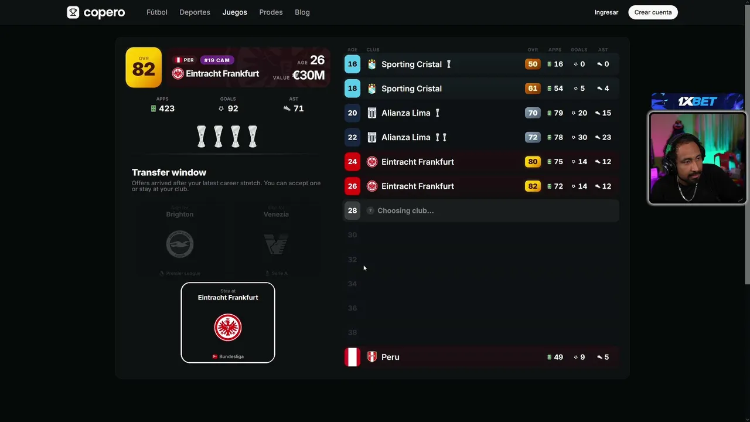Click the Eintracht crest in the stay card
The height and width of the screenshot is (422, 750).
coord(228,327)
